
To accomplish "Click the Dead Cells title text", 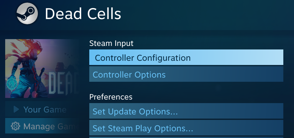I will point(83,14).
